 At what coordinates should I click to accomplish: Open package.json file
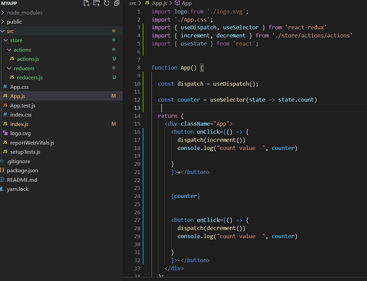23,170
